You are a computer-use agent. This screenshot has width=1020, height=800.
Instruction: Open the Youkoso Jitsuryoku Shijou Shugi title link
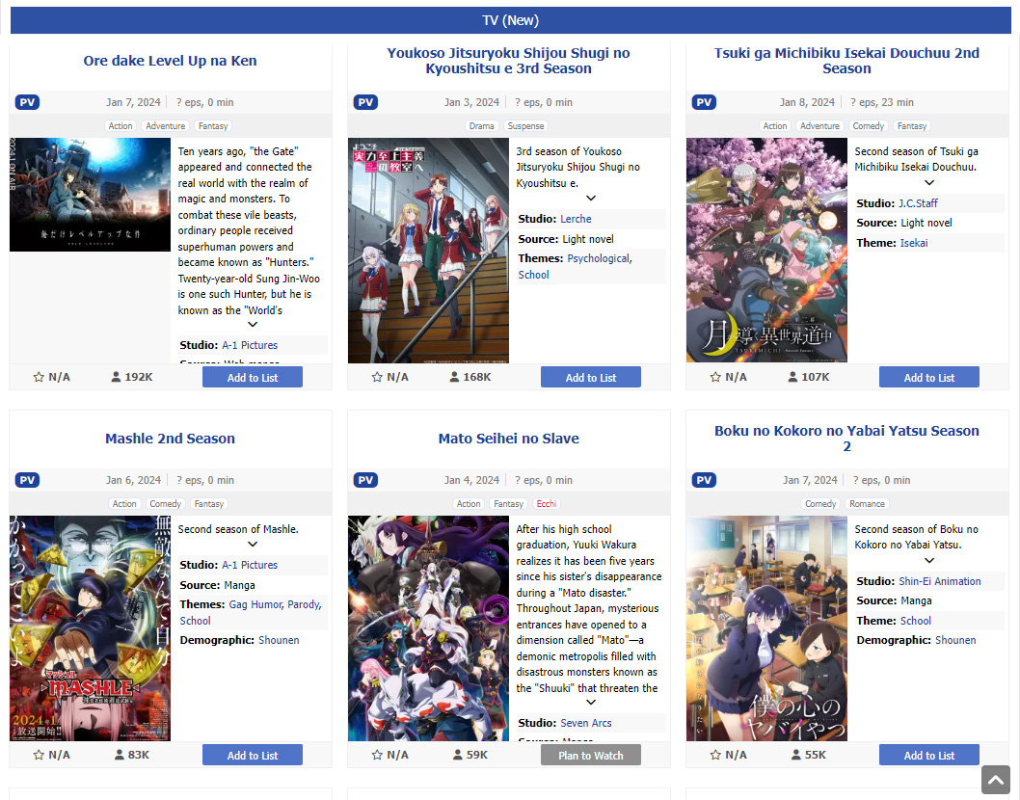pos(509,61)
